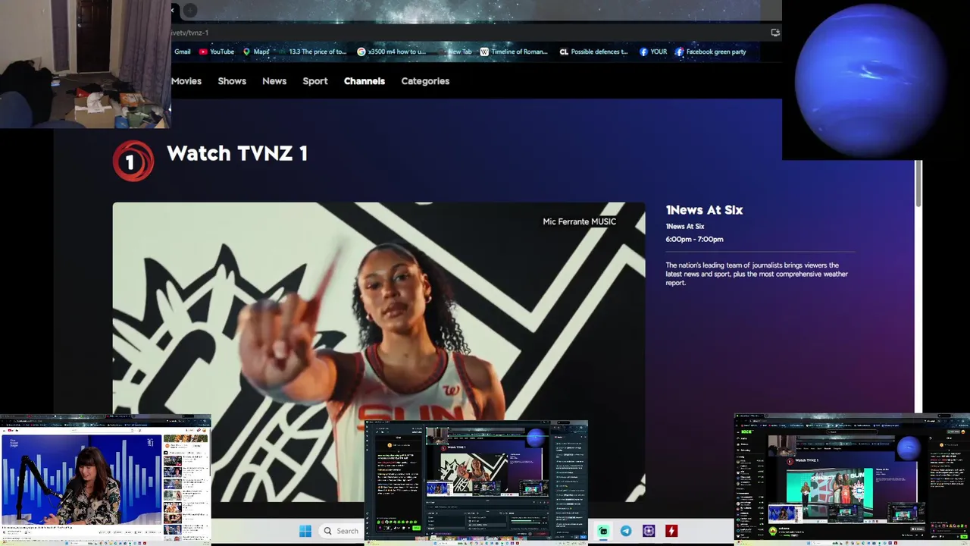Image resolution: width=970 pixels, height=546 pixels.
Task: Open Telegram from the taskbar
Action: point(626,531)
